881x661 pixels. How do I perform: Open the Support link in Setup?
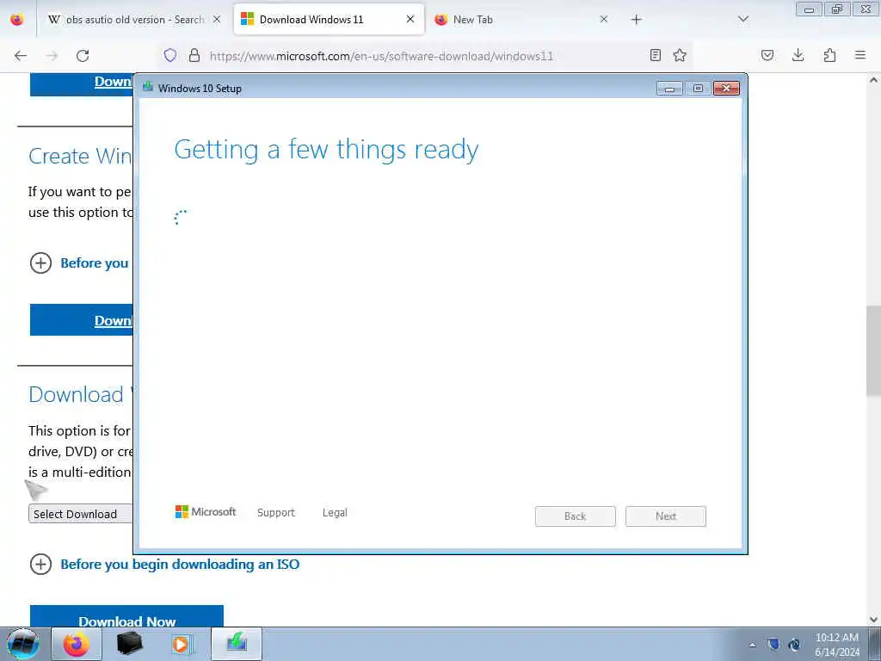[276, 513]
